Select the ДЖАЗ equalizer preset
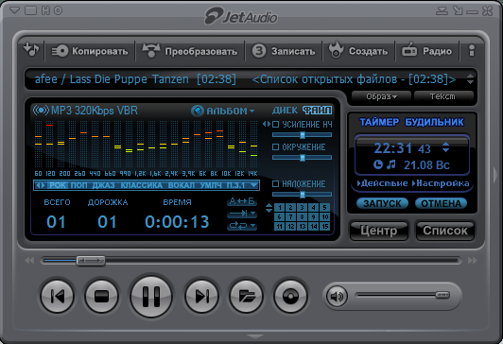This screenshot has width=503, height=344. click(103, 185)
